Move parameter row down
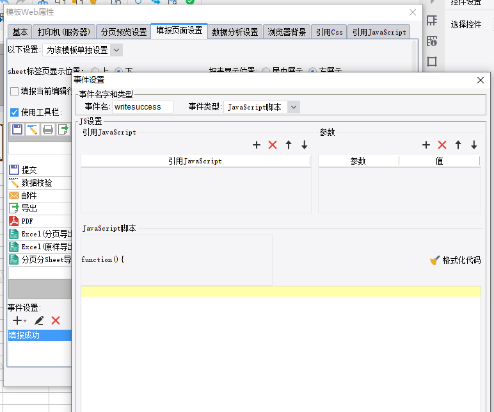This screenshot has width=494, height=412. 474,145
